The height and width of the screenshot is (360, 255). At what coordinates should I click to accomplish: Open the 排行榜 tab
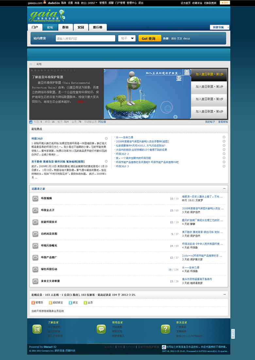(98, 27)
